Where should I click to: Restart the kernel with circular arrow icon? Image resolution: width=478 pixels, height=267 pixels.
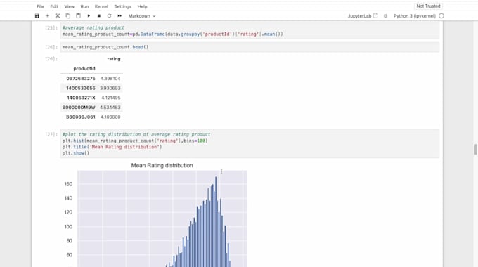coord(109,16)
